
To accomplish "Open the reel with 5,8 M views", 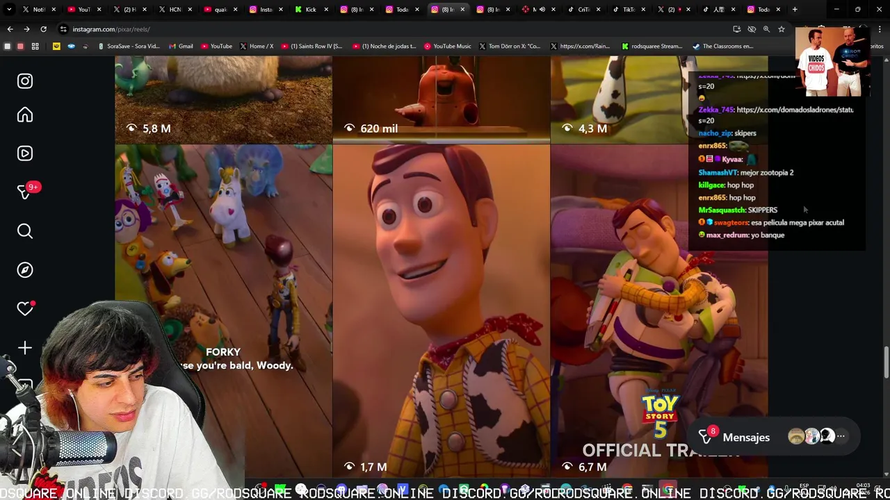I will pos(223,99).
